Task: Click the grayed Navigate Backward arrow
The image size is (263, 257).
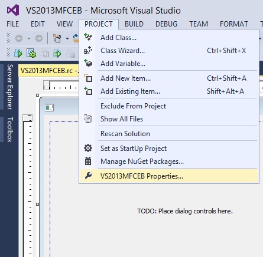Action: click(x=19, y=38)
